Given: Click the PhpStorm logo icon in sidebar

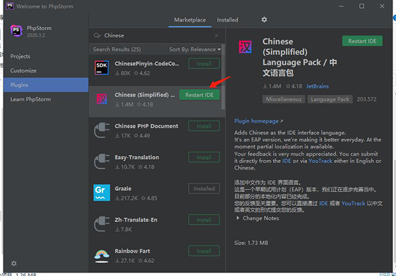Looking at the screenshot, I should [16, 31].
